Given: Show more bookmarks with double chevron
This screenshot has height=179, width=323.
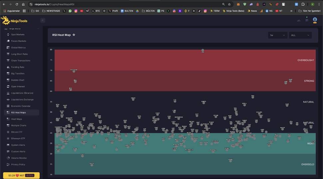Looking at the screenshot, I should tap(291, 11).
